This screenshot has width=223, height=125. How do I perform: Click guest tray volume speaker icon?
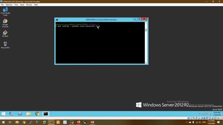coord(210,114)
